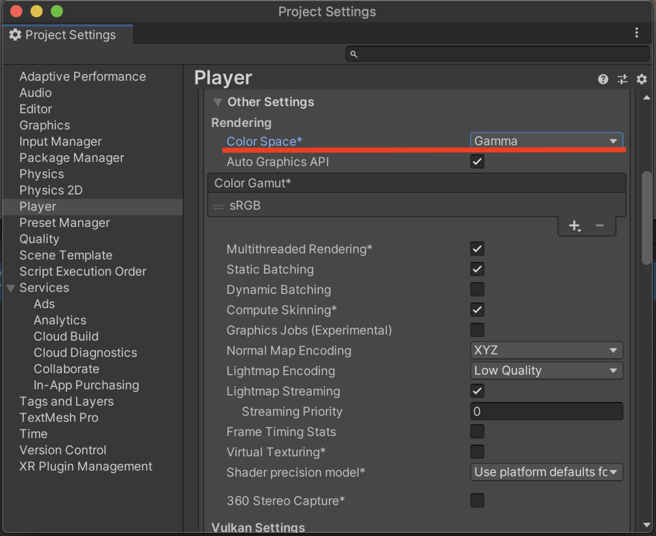Open Graphics settings category
Image resolution: width=656 pixels, height=536 pixels.
point(45,125)
